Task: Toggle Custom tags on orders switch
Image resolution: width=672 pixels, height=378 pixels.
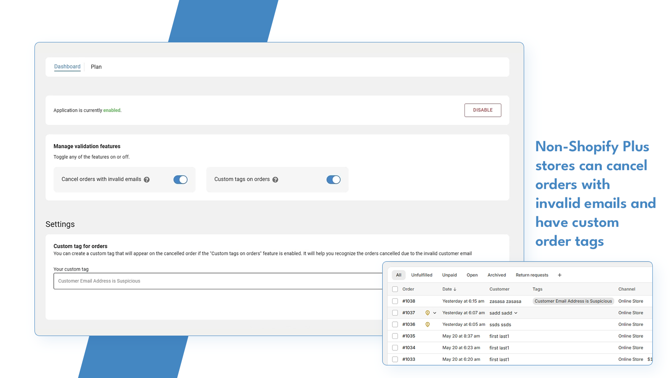Action: [x=333, y=180]
